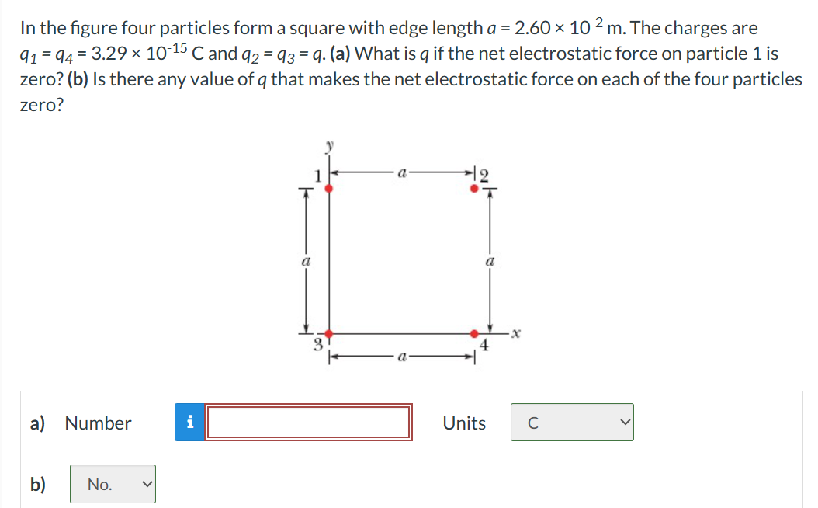Click the "Units" text label
Screen dimensions: 818x508
pos(463,423)
